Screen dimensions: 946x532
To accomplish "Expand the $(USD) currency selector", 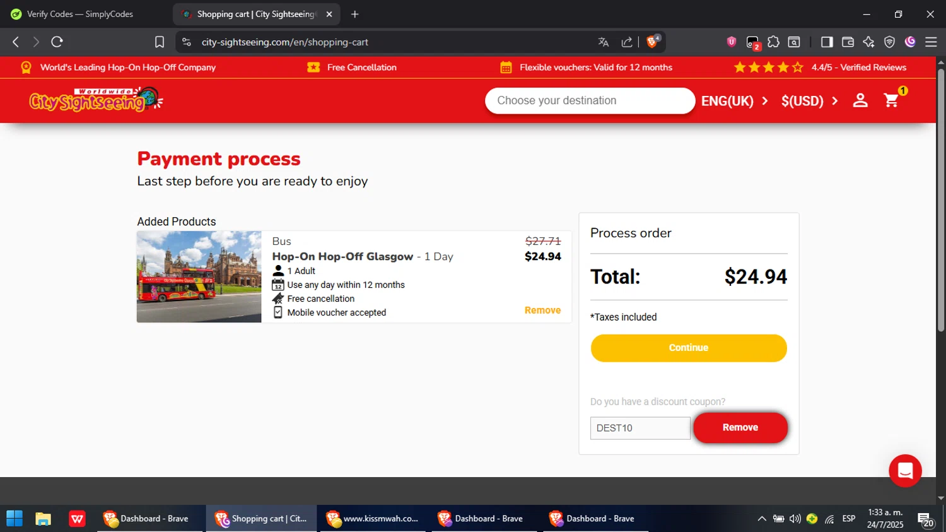I will tap(810, 101).
